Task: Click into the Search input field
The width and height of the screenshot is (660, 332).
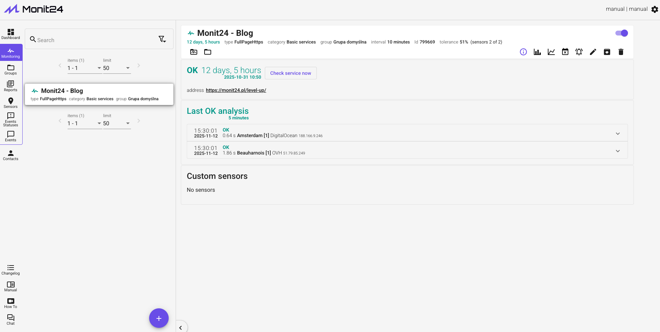Action: (94, 40)
